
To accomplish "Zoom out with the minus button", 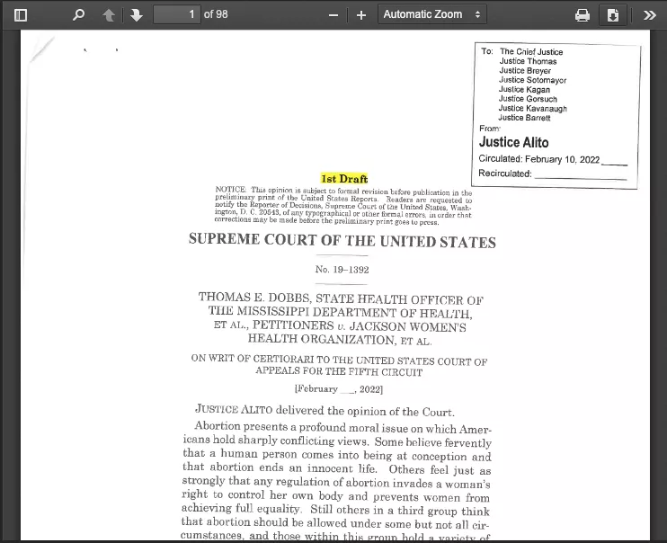I will click(333, 14).
